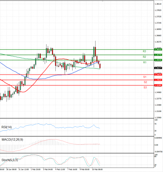The width and height of the screenshot is (163, 172).
Task: Click the 1.33480 price axis value
Action: point(158,105)
